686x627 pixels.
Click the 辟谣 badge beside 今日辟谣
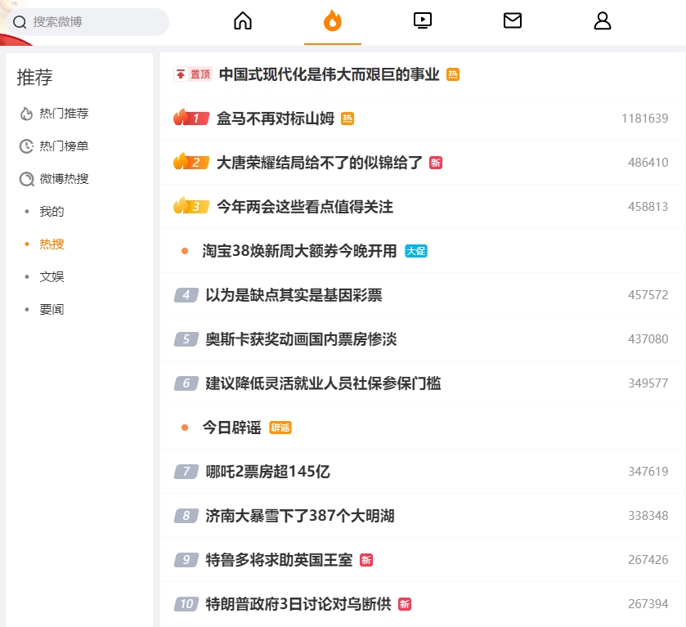click(x=280, y=428)
